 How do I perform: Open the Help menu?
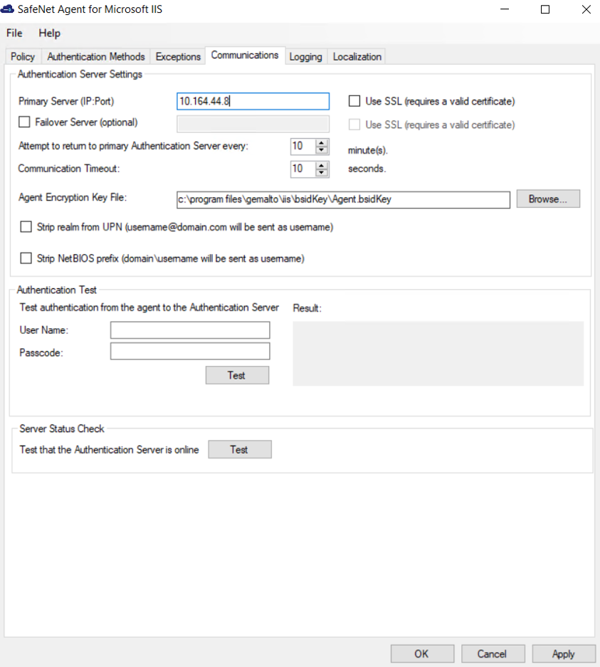pyautogui.click(x=50, y=33)
